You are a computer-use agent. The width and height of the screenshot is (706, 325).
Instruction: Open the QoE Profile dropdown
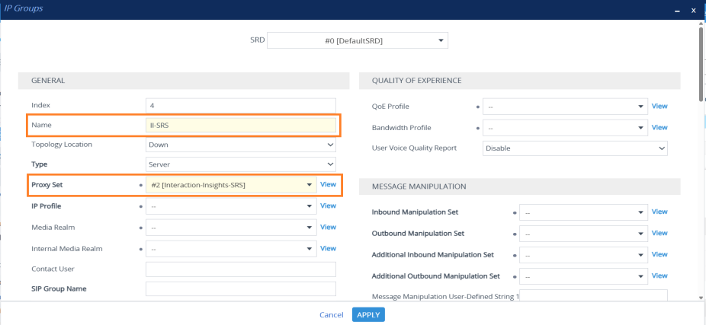(566, 107)
